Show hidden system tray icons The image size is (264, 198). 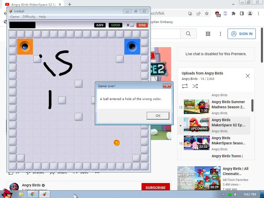224,194
